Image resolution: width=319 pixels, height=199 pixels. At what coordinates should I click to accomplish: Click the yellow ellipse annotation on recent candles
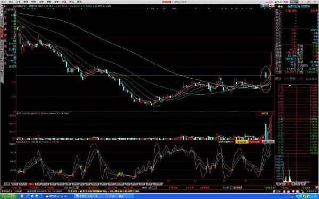[266, 80]
